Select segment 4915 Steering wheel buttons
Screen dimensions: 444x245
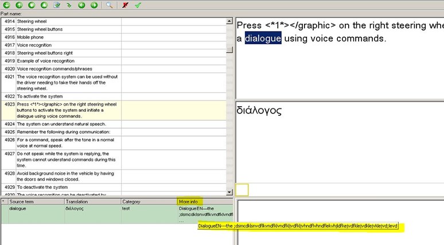click(x=113, y=29)
